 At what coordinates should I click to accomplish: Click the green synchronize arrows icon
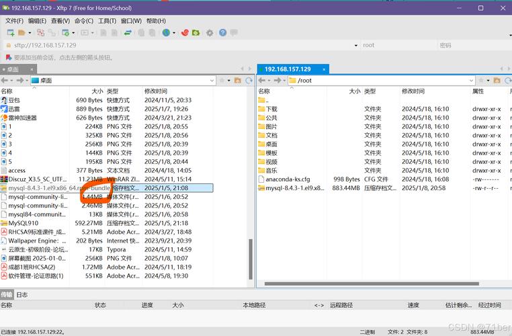tap(128, 33)
